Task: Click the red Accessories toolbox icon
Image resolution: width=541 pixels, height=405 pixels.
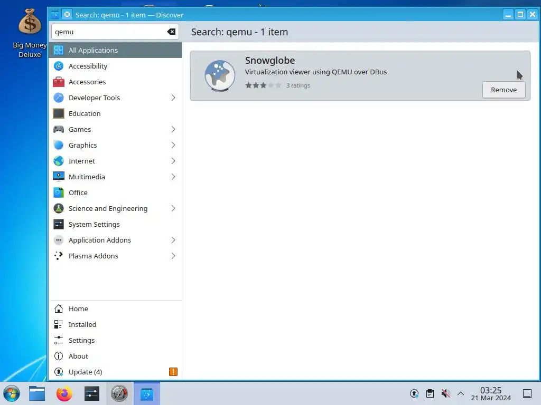Action: coord(58,82)
